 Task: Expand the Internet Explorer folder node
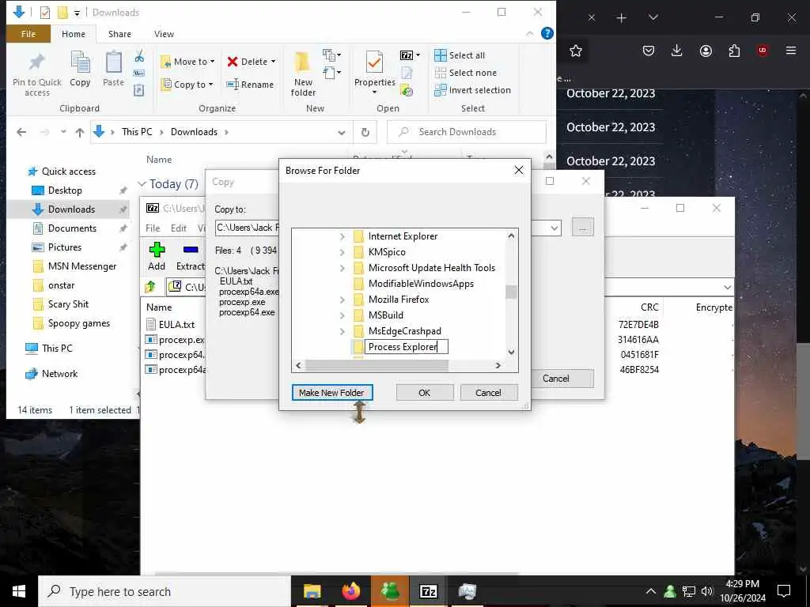pos(342,236)
